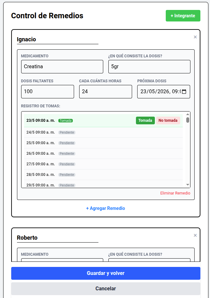Click the Registro de Tomas scrollbar thumb

[188, 120]
